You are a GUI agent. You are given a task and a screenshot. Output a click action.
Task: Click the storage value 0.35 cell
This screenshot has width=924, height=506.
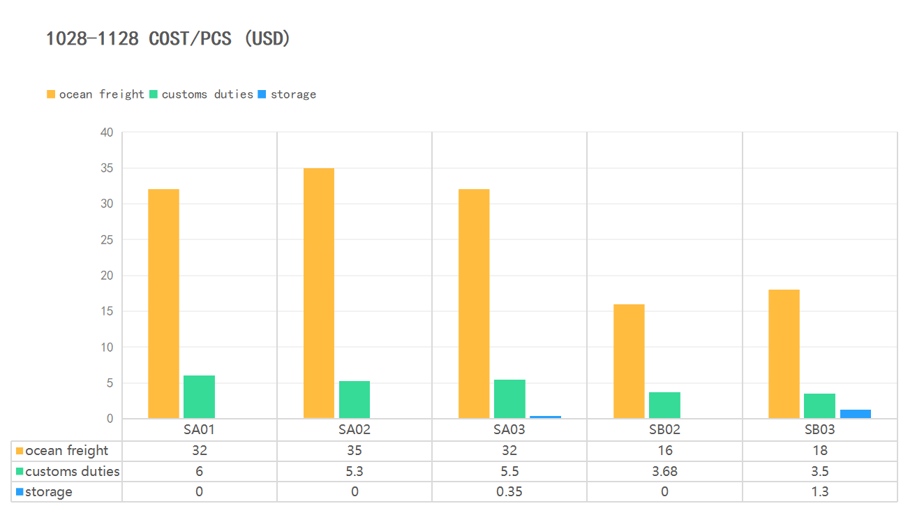(x=509, y=491)
